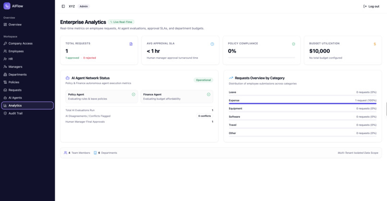Click the Requests Overview trend icon
387x201 pixels.
coord(231,78)
